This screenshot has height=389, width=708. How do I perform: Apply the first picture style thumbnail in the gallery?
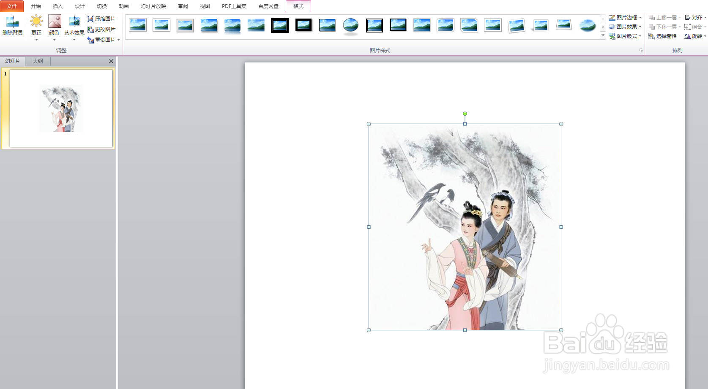tap(138, 25)
